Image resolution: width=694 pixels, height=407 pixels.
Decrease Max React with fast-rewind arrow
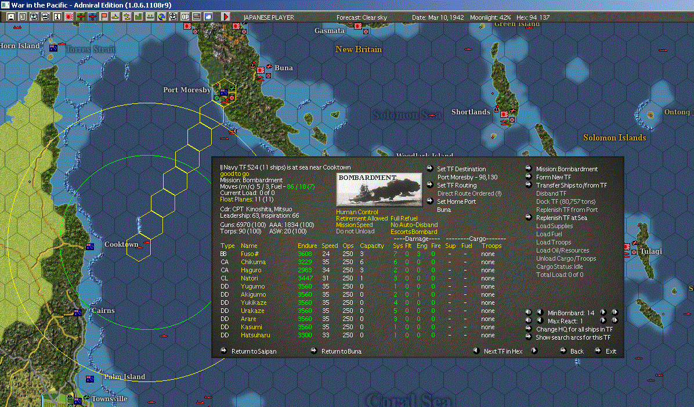pyautogui.click(x=529, y=320)
